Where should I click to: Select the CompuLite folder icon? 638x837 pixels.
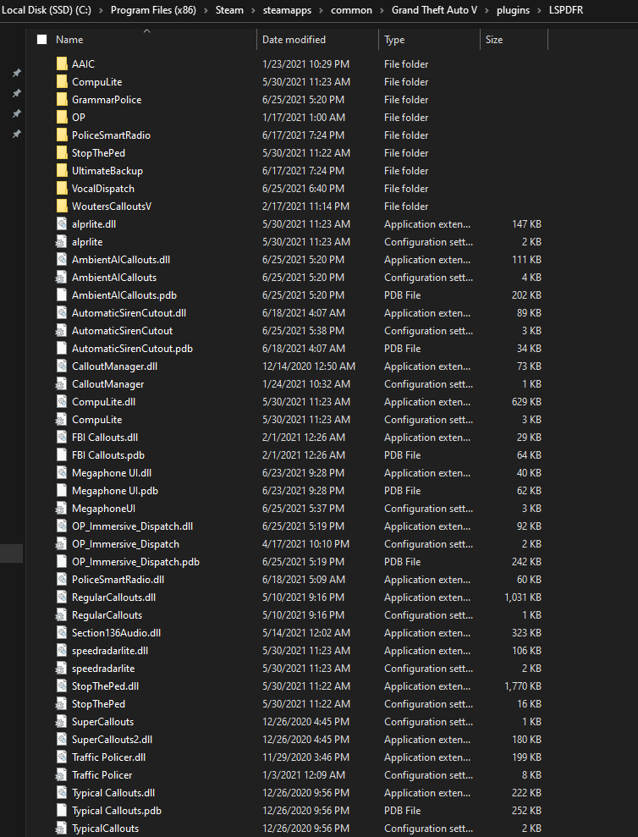(62, 82)
